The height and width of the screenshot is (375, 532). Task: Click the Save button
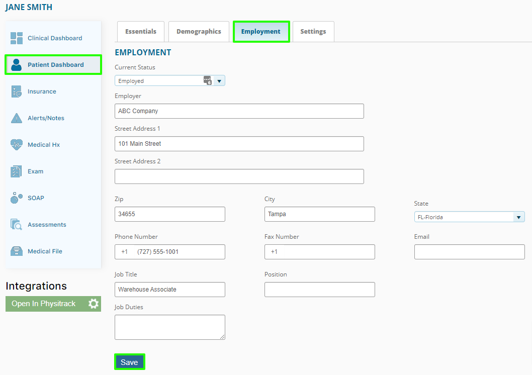point(129,362)
